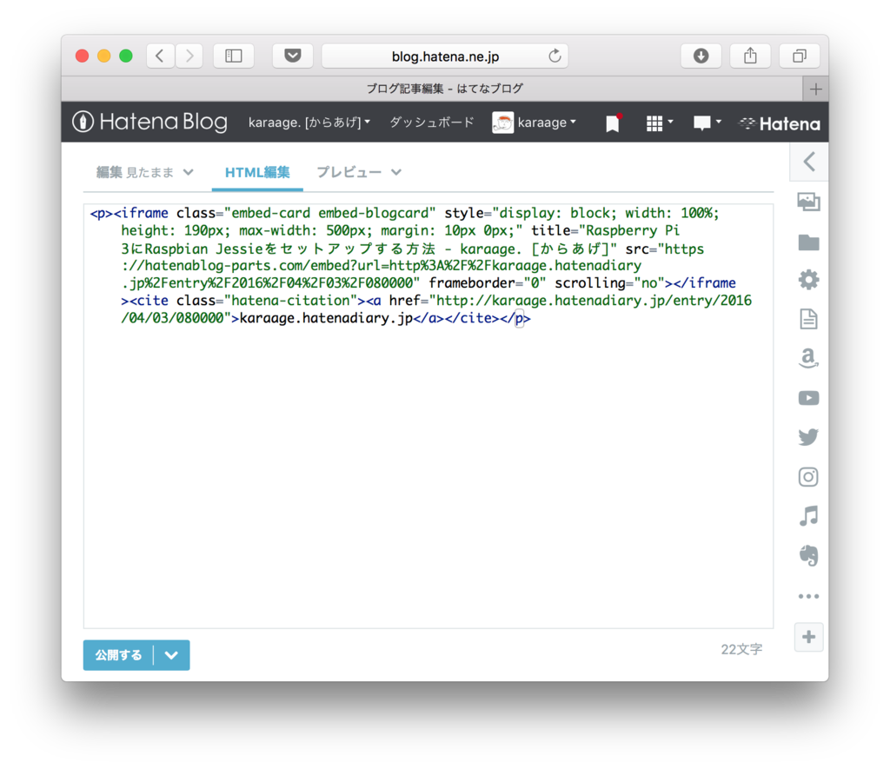Click inside the HTML editor text area

click(x=428, y=416)
